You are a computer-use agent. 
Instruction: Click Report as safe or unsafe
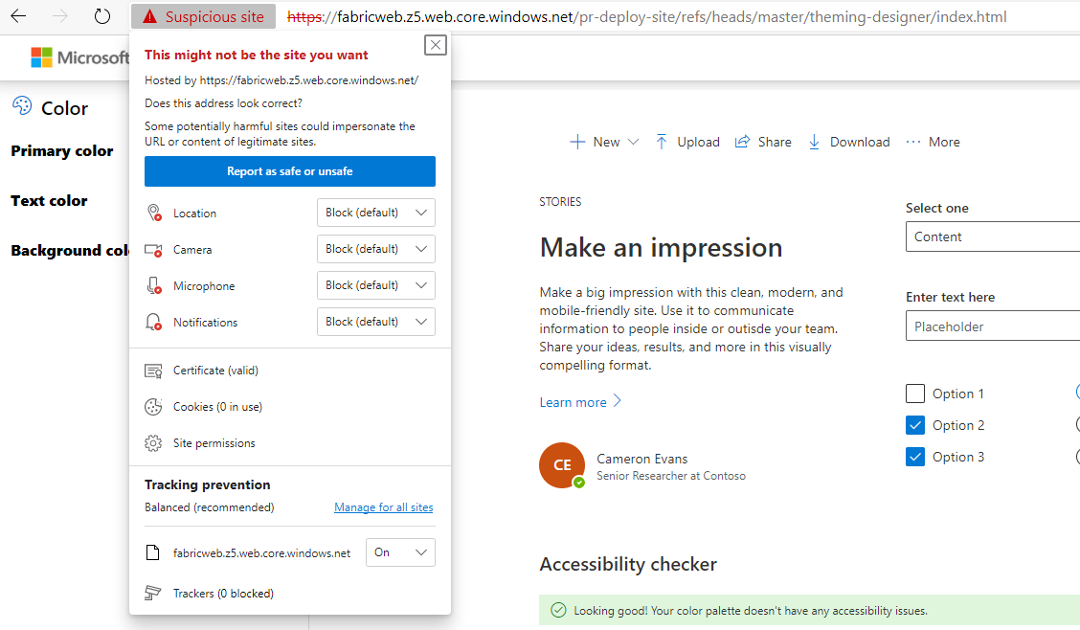[289, 170]
